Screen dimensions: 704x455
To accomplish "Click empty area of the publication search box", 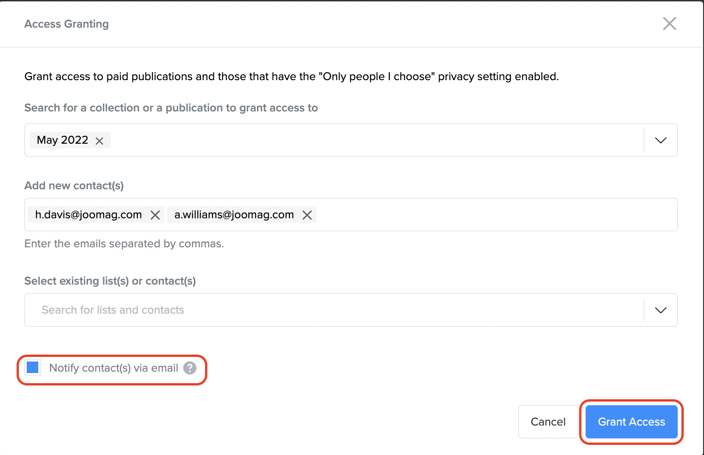I will click(x=369, y=140).
